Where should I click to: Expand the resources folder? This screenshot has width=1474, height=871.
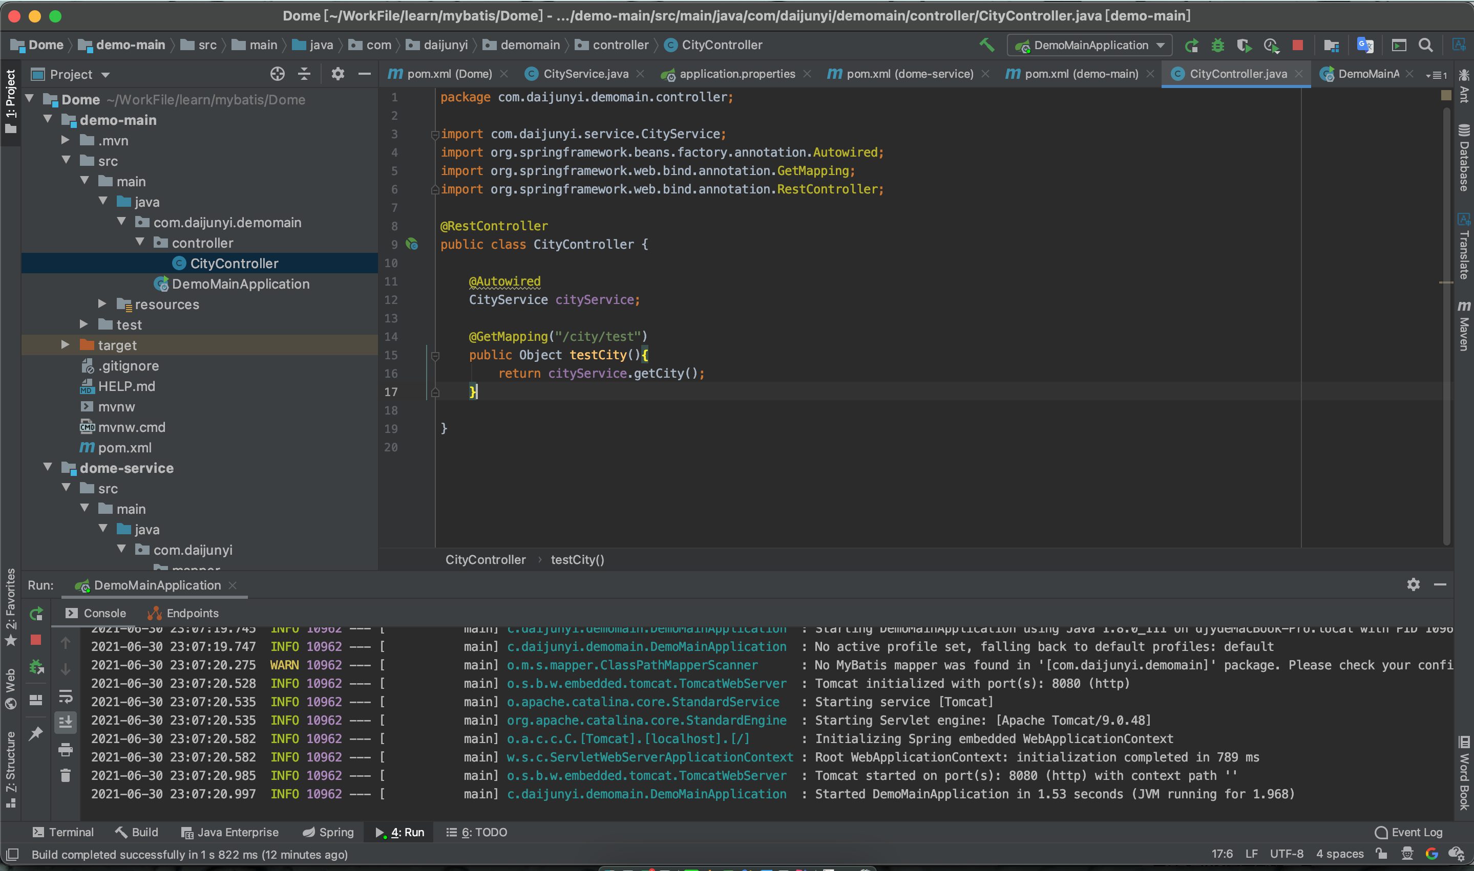pos(102,303)
